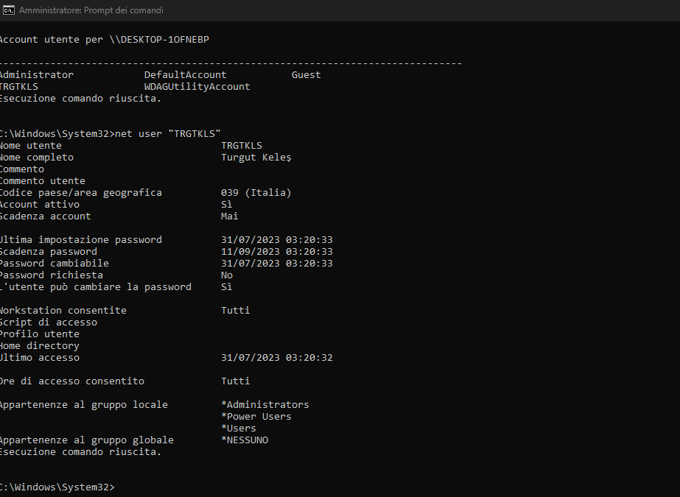680x497 pixels.
Task: Click the *NESSUNO global group value
Action: point(245,440)
